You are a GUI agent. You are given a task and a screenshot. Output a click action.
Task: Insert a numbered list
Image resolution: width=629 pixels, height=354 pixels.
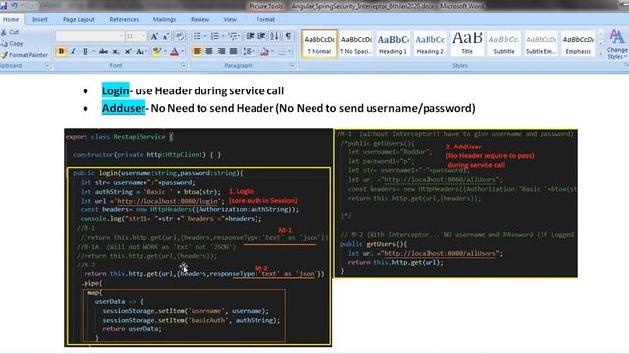coord(215,37)
